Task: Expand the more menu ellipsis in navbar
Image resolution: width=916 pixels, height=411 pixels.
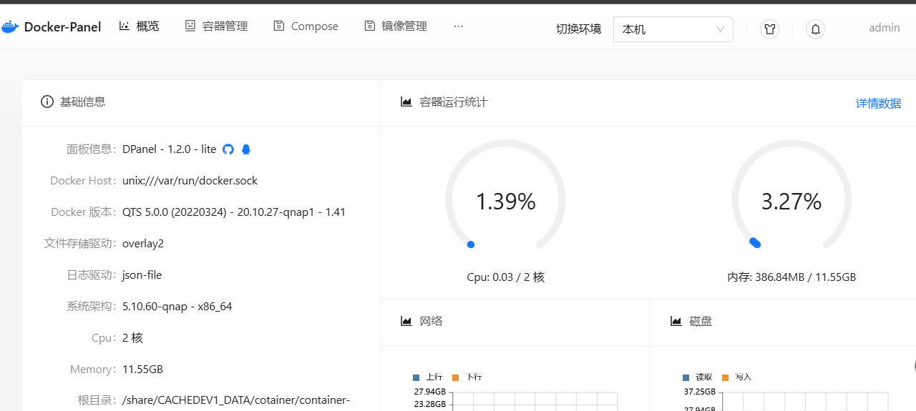Action: point(459,26)
